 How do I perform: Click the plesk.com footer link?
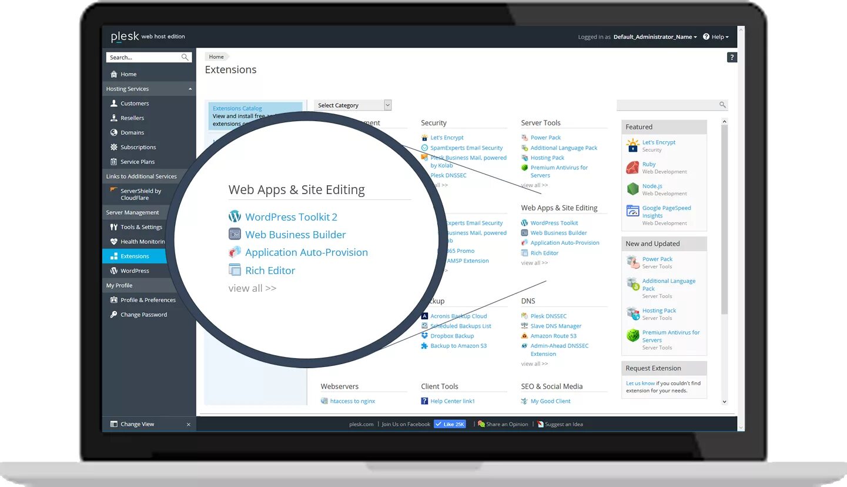click(361, 424)
